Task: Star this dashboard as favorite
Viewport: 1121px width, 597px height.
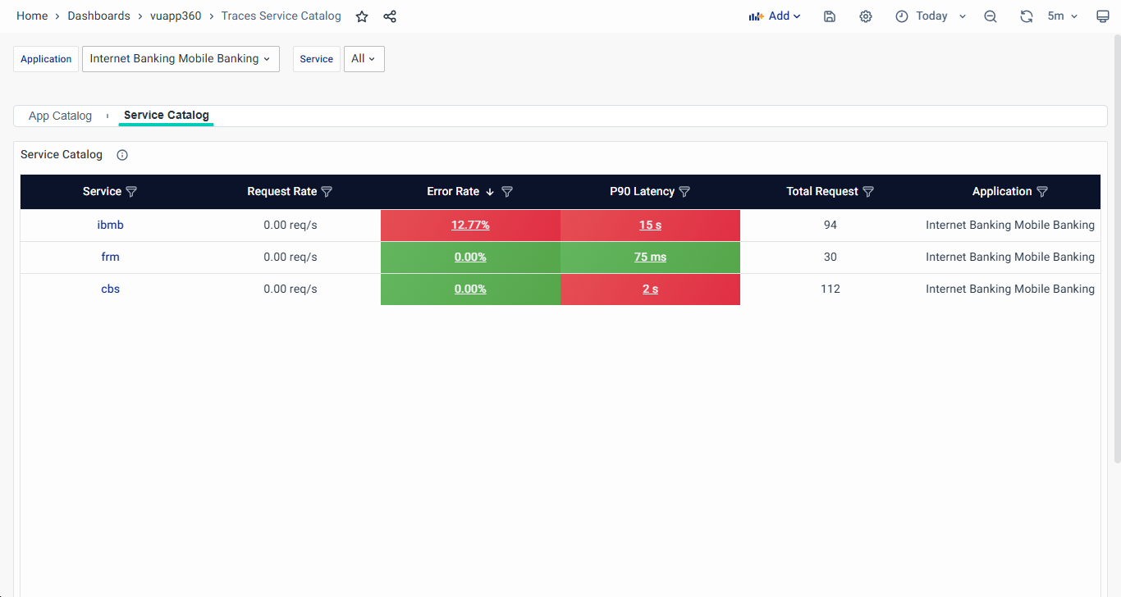Action: [362, 16]
